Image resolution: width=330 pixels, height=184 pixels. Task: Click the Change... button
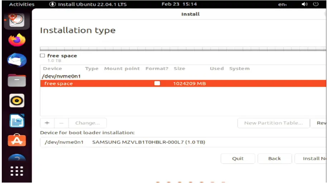click(x=87, y=123)
